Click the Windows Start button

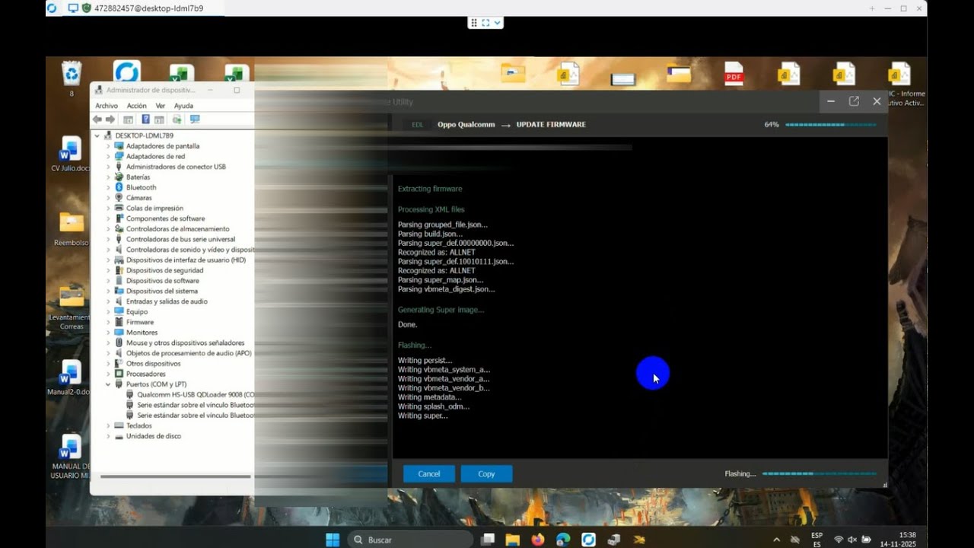click(333, 540)
